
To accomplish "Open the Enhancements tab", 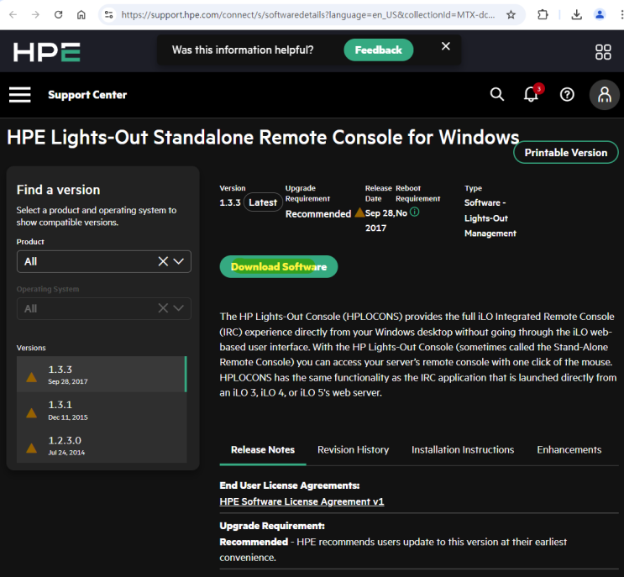I will point(569,449).
